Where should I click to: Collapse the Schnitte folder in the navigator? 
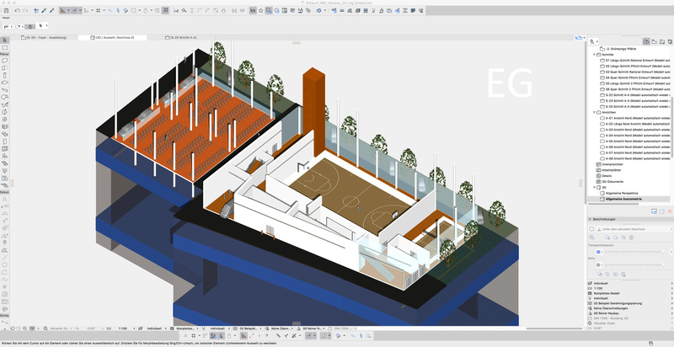tap(592, 54)
